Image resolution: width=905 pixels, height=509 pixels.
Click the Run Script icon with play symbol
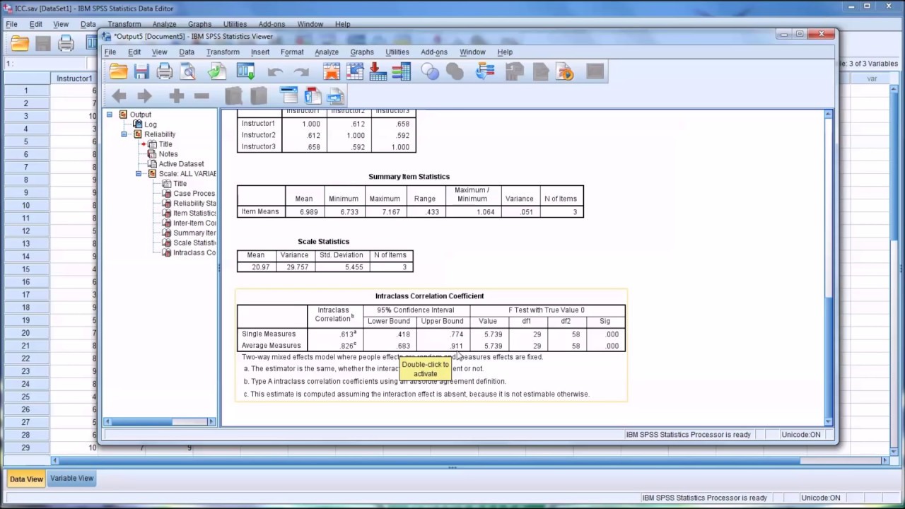(564, 71)
